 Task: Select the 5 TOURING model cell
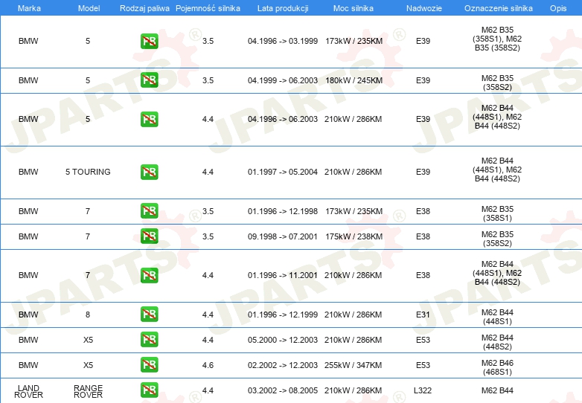point(88,172)
